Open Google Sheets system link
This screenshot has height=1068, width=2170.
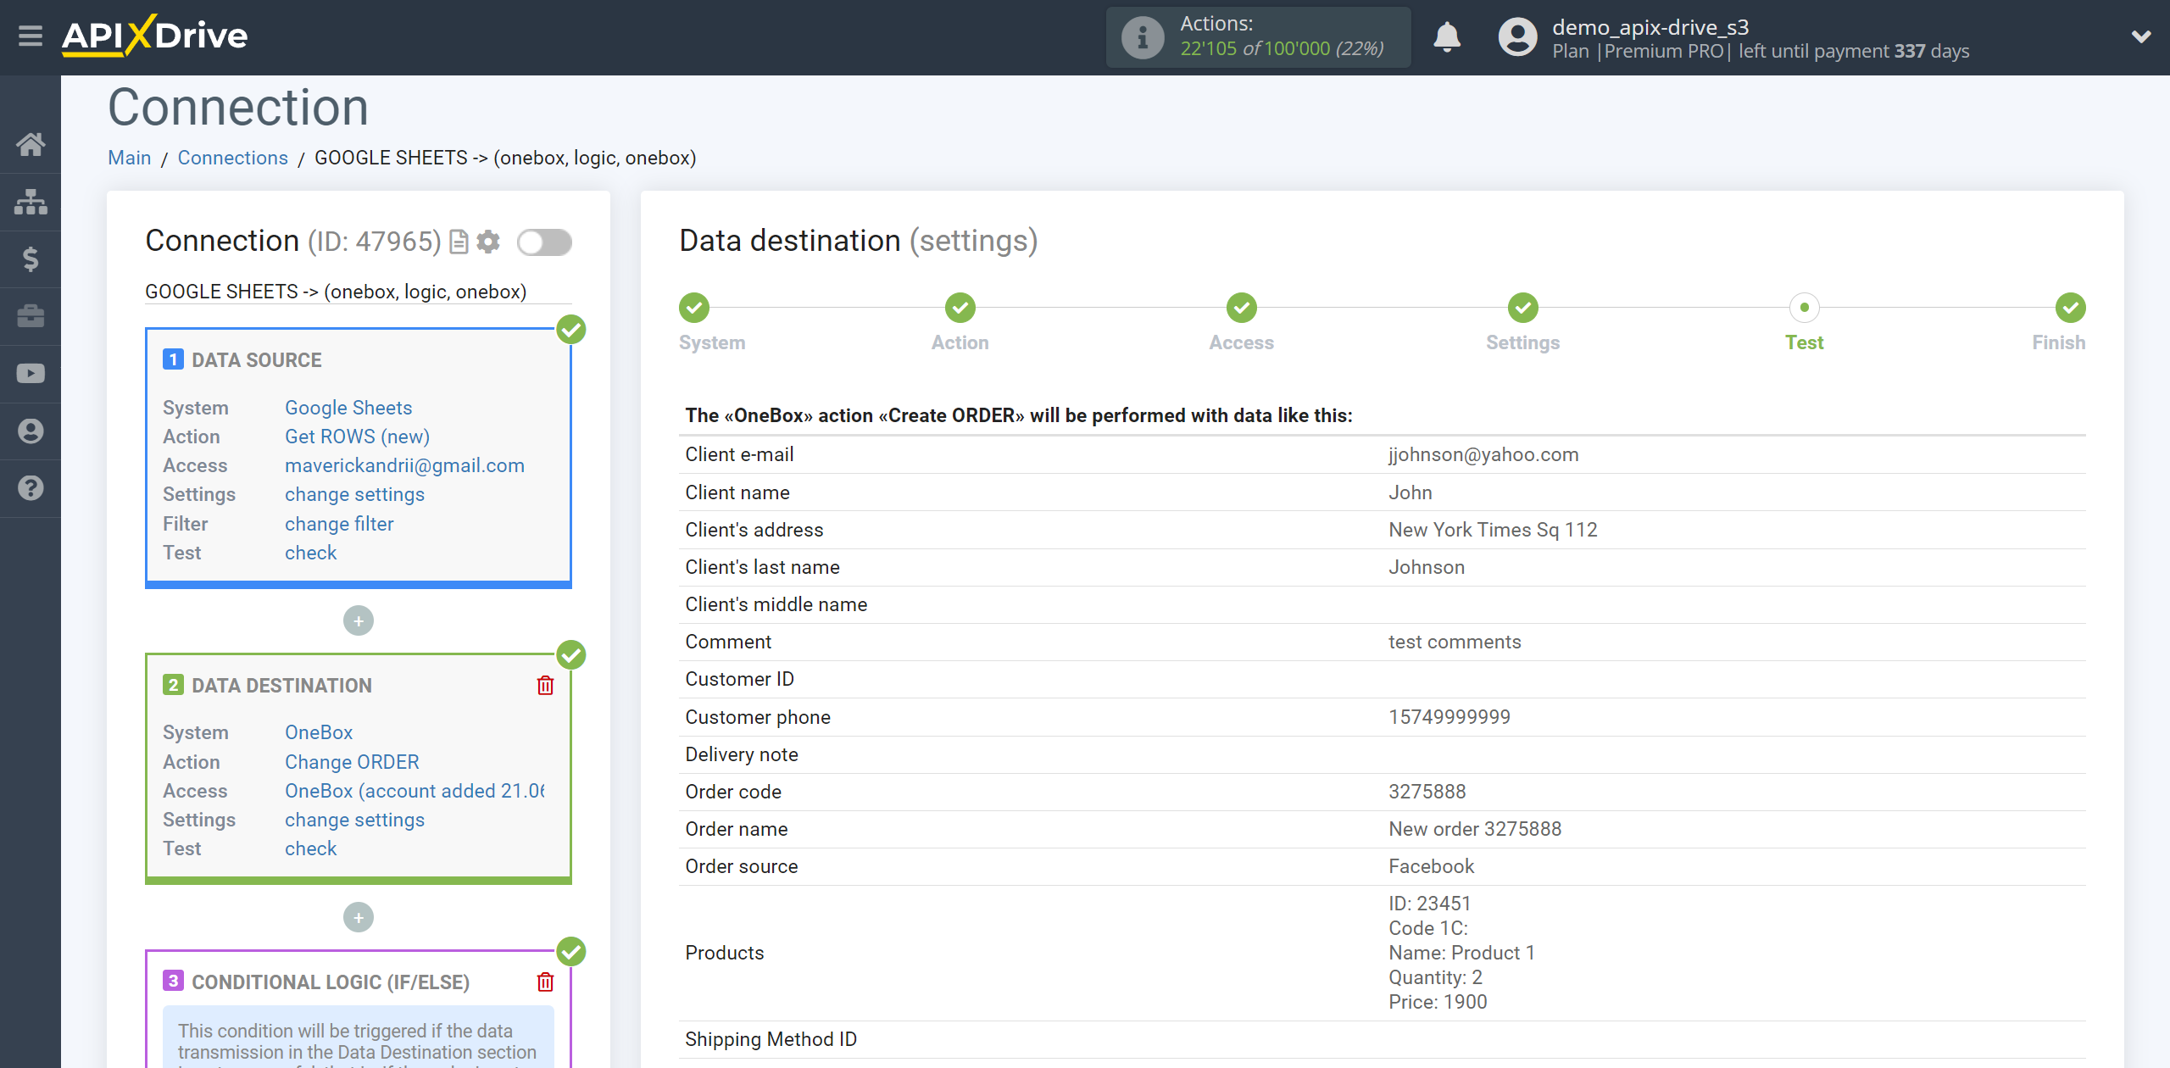348,408
